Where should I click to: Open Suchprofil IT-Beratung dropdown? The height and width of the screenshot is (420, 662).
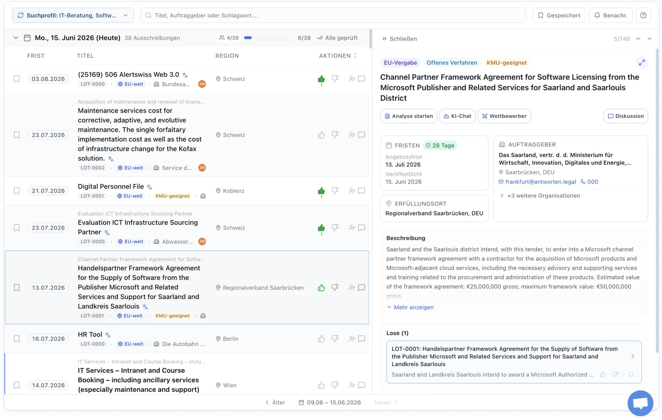(x=73, y=15)
